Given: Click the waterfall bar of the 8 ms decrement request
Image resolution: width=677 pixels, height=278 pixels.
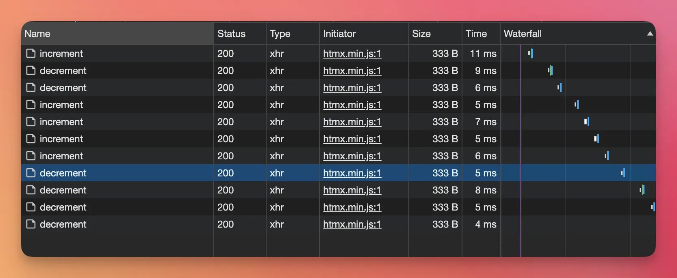Looking at the screenshot, I should pos(642,190).
